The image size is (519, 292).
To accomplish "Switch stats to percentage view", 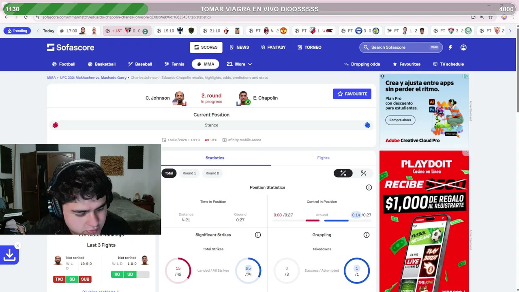I will [343, 173].
